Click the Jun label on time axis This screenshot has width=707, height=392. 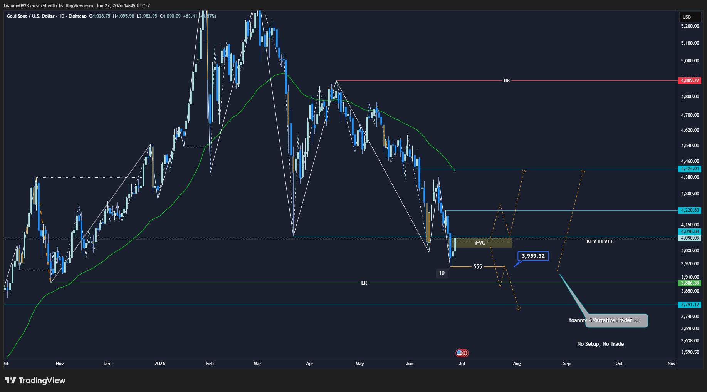[410, 364]
